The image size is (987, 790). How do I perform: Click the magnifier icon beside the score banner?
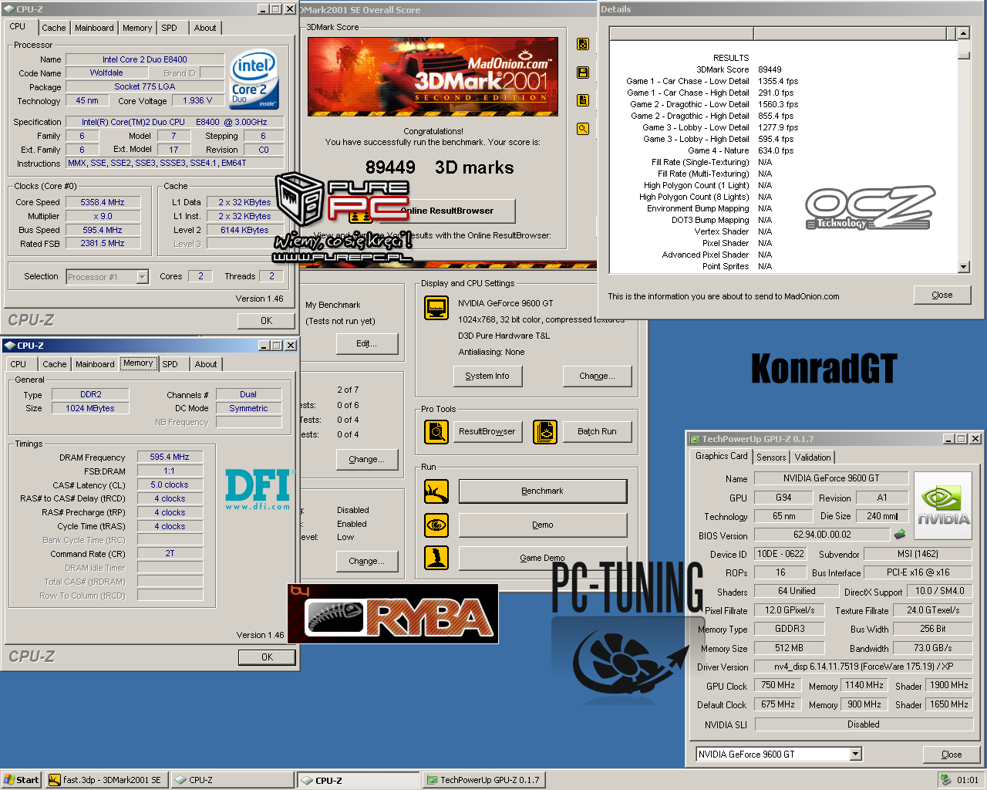[583, 129]
